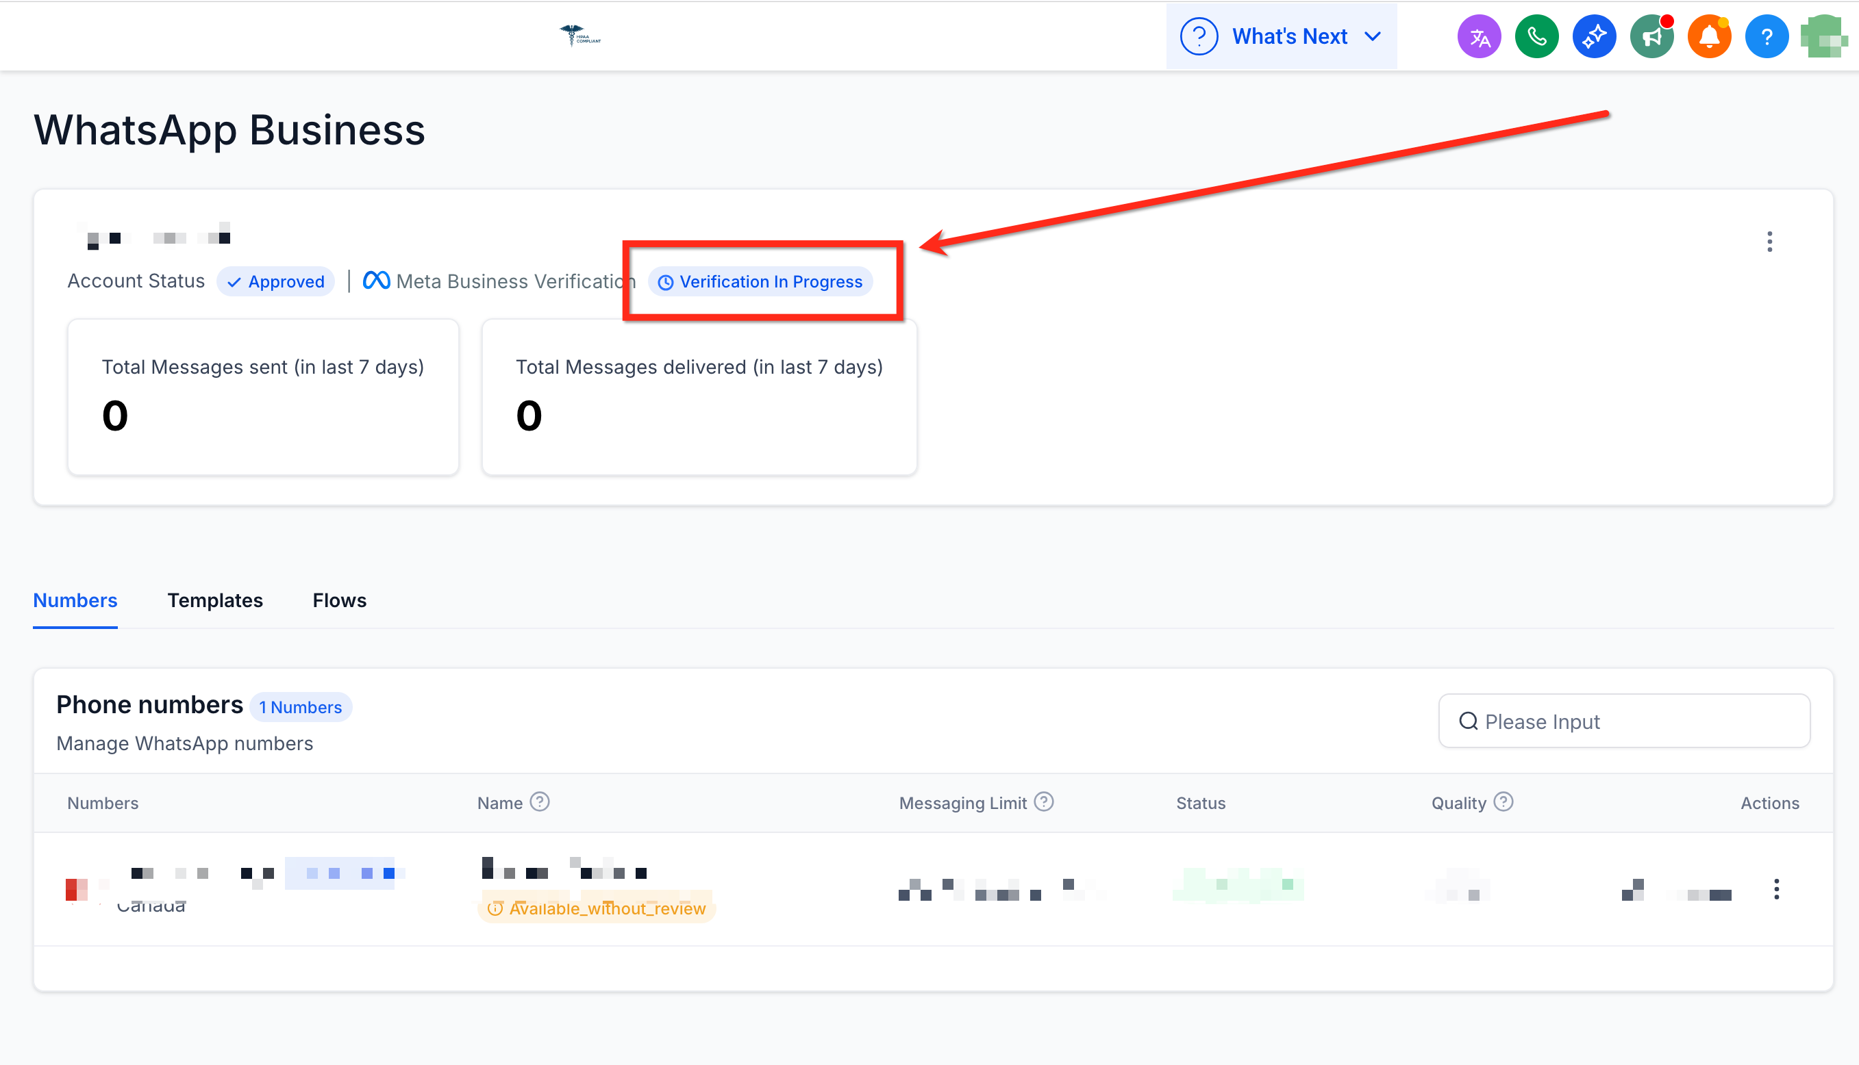Click the Verification In Progress badge
The image size is (1859, 1065).
coord(760,281)
